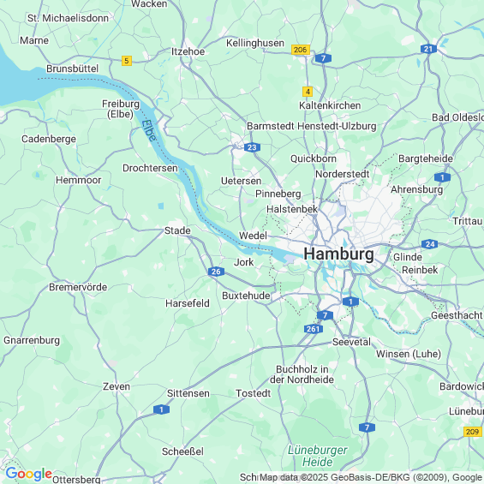The width and height of the screenshot is (484, 484).
Task: Click the Winsen (Luhe) town label
Action: [408, 354]
